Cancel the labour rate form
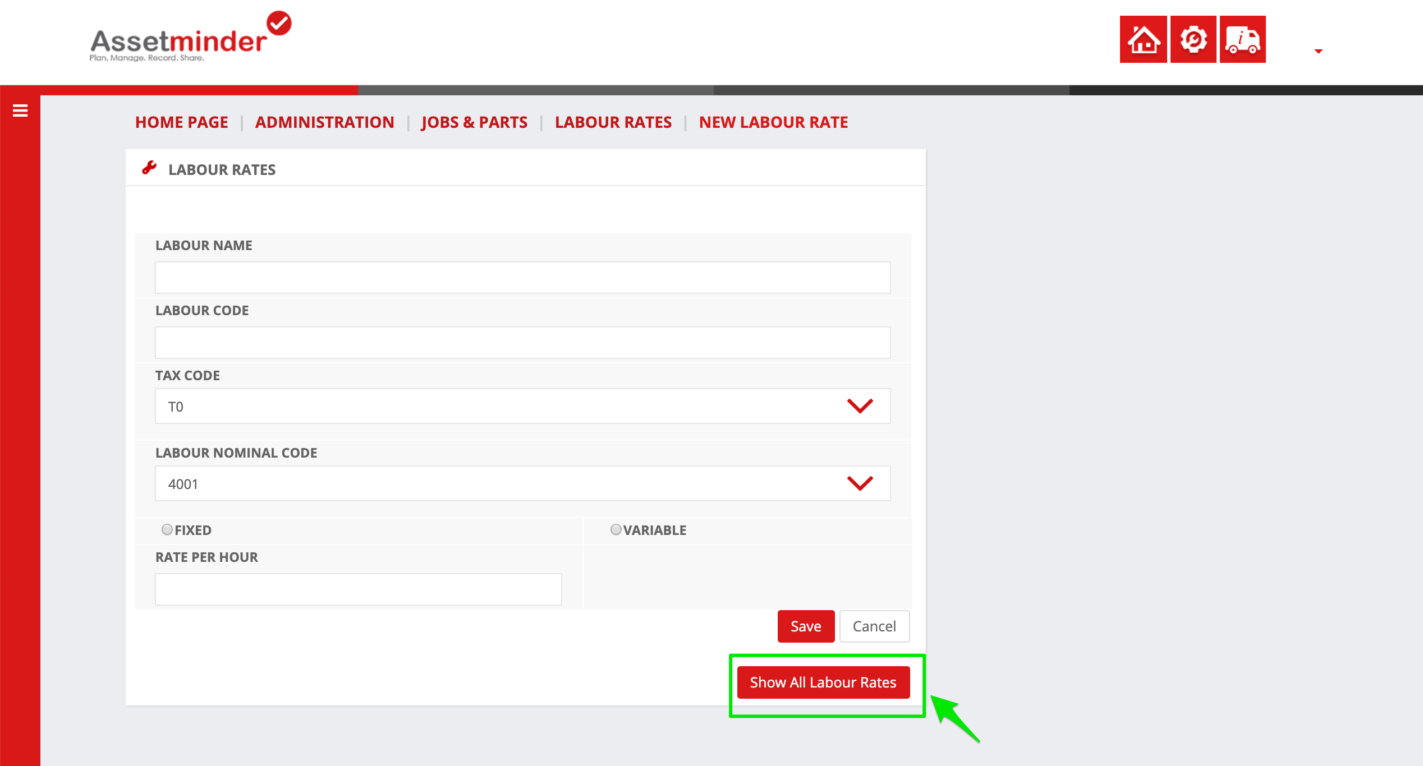Screen dimensions: 1423x766 pos(874,626)
